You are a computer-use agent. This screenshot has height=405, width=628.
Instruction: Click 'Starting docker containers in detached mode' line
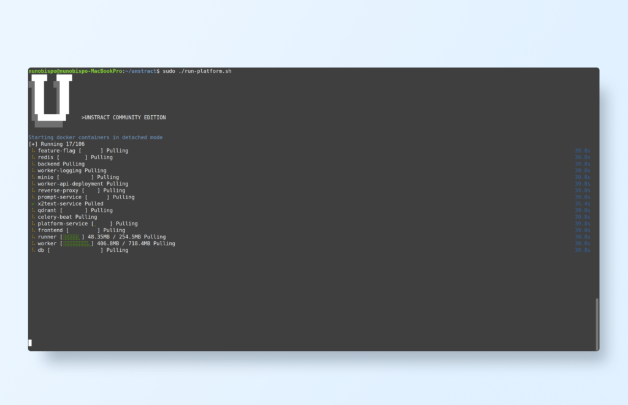[x=95, y=137]
